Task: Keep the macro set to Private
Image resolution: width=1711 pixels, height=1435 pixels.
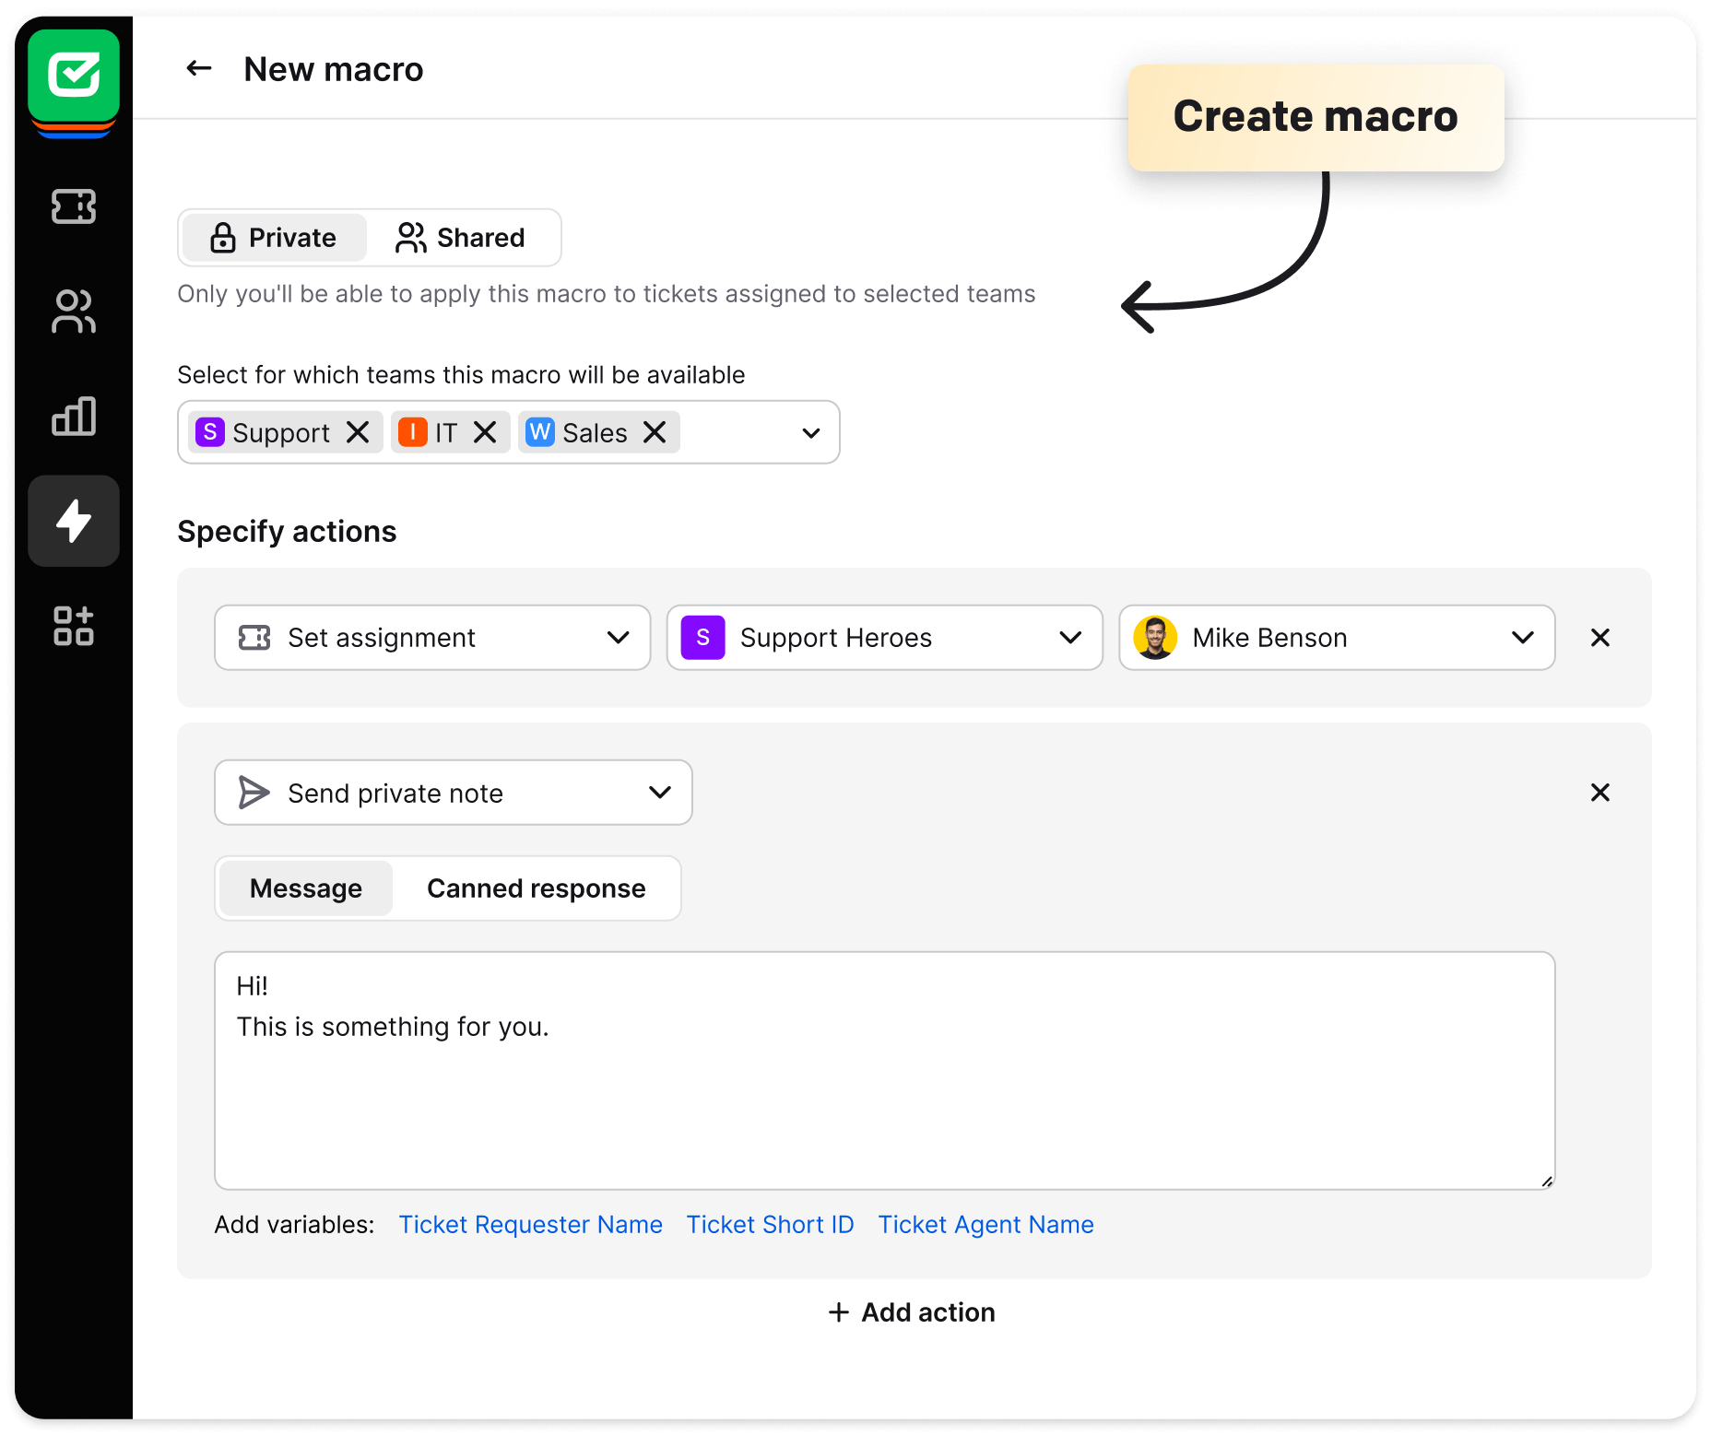Action: [273, 237]
